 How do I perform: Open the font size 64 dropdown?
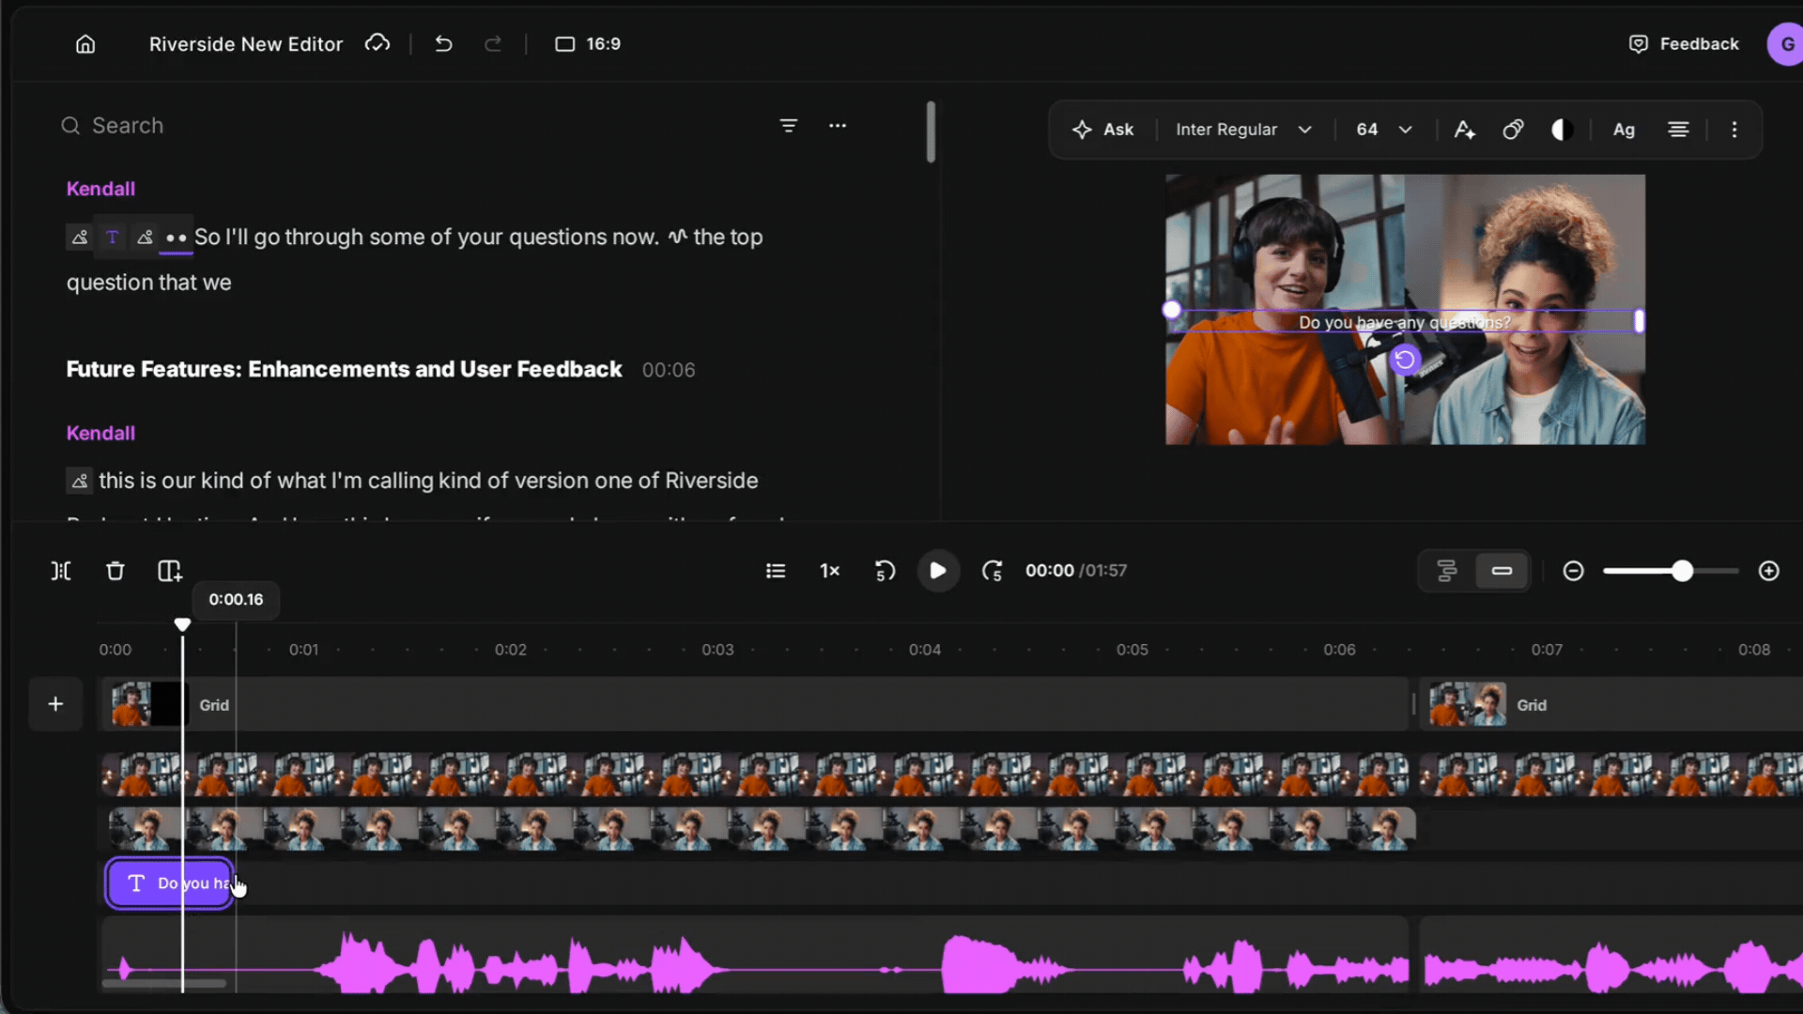point(1384,130)
